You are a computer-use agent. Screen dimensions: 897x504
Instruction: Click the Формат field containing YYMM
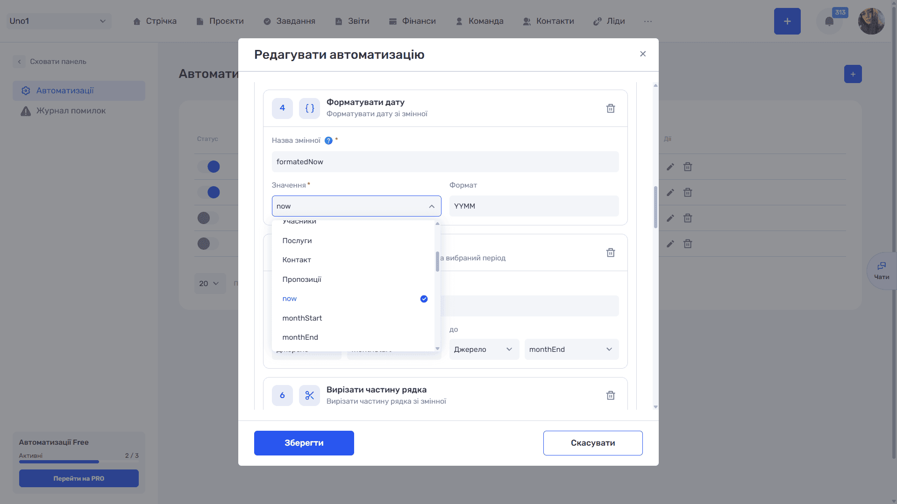(534, 206)
